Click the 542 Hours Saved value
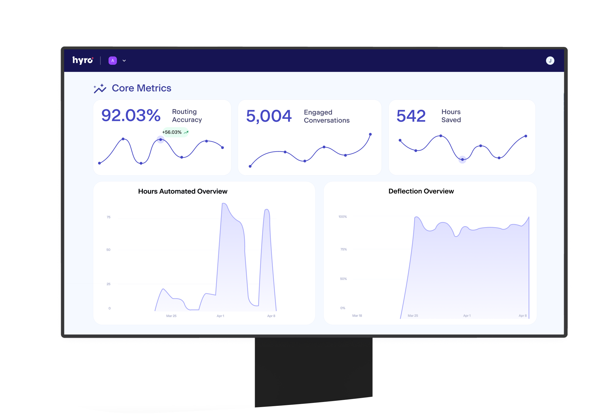This screenshot has height=419, width=605. pos(411,116)
